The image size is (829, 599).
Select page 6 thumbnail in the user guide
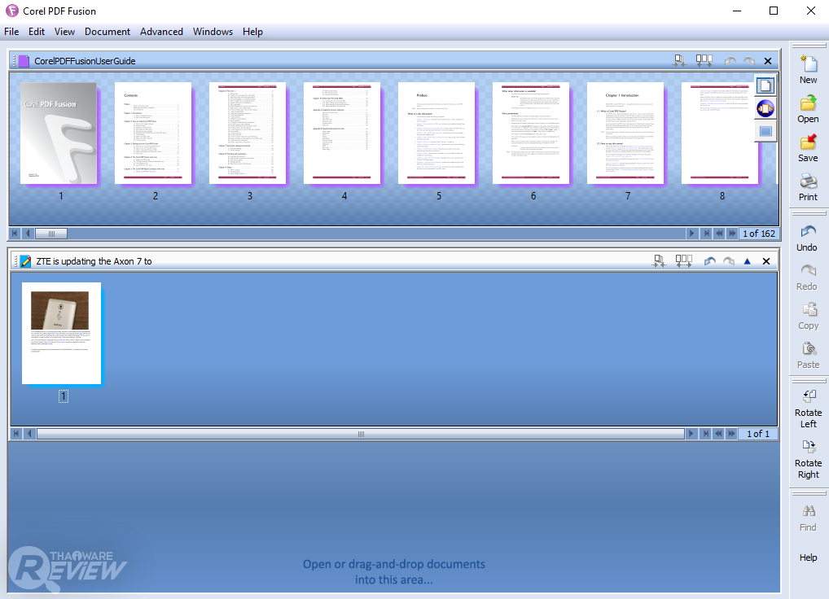pos(531,133)
